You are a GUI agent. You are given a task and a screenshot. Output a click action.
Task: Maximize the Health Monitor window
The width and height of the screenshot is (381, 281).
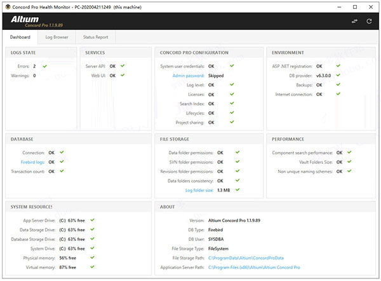pyautogui.click(x=355, y=7)
